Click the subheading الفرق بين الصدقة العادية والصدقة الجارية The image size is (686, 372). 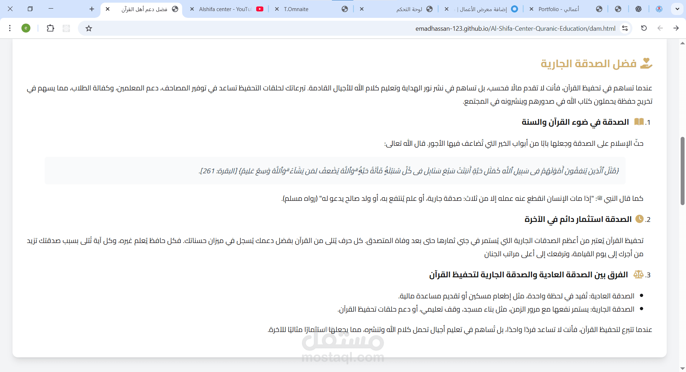[528, 275]
